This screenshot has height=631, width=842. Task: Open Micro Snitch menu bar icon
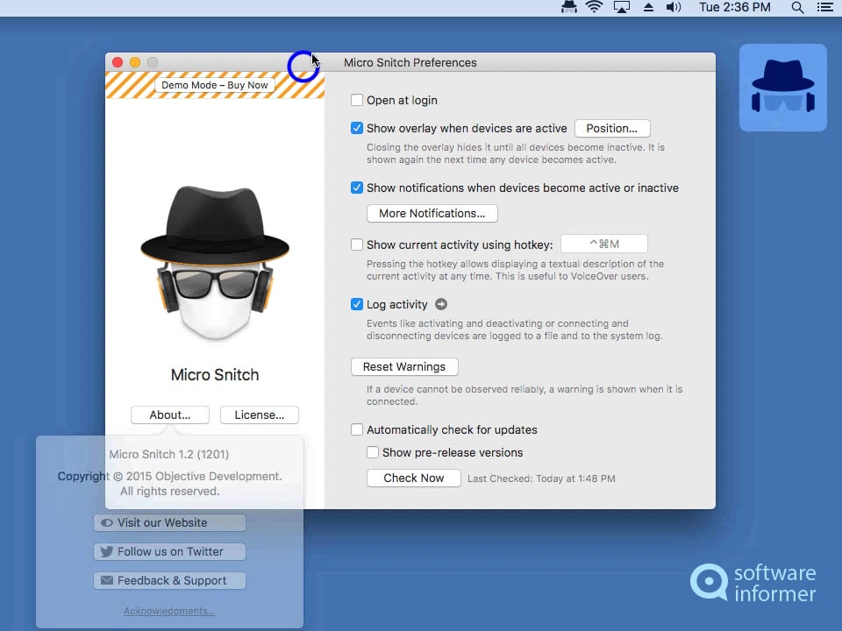click(568, 7)
